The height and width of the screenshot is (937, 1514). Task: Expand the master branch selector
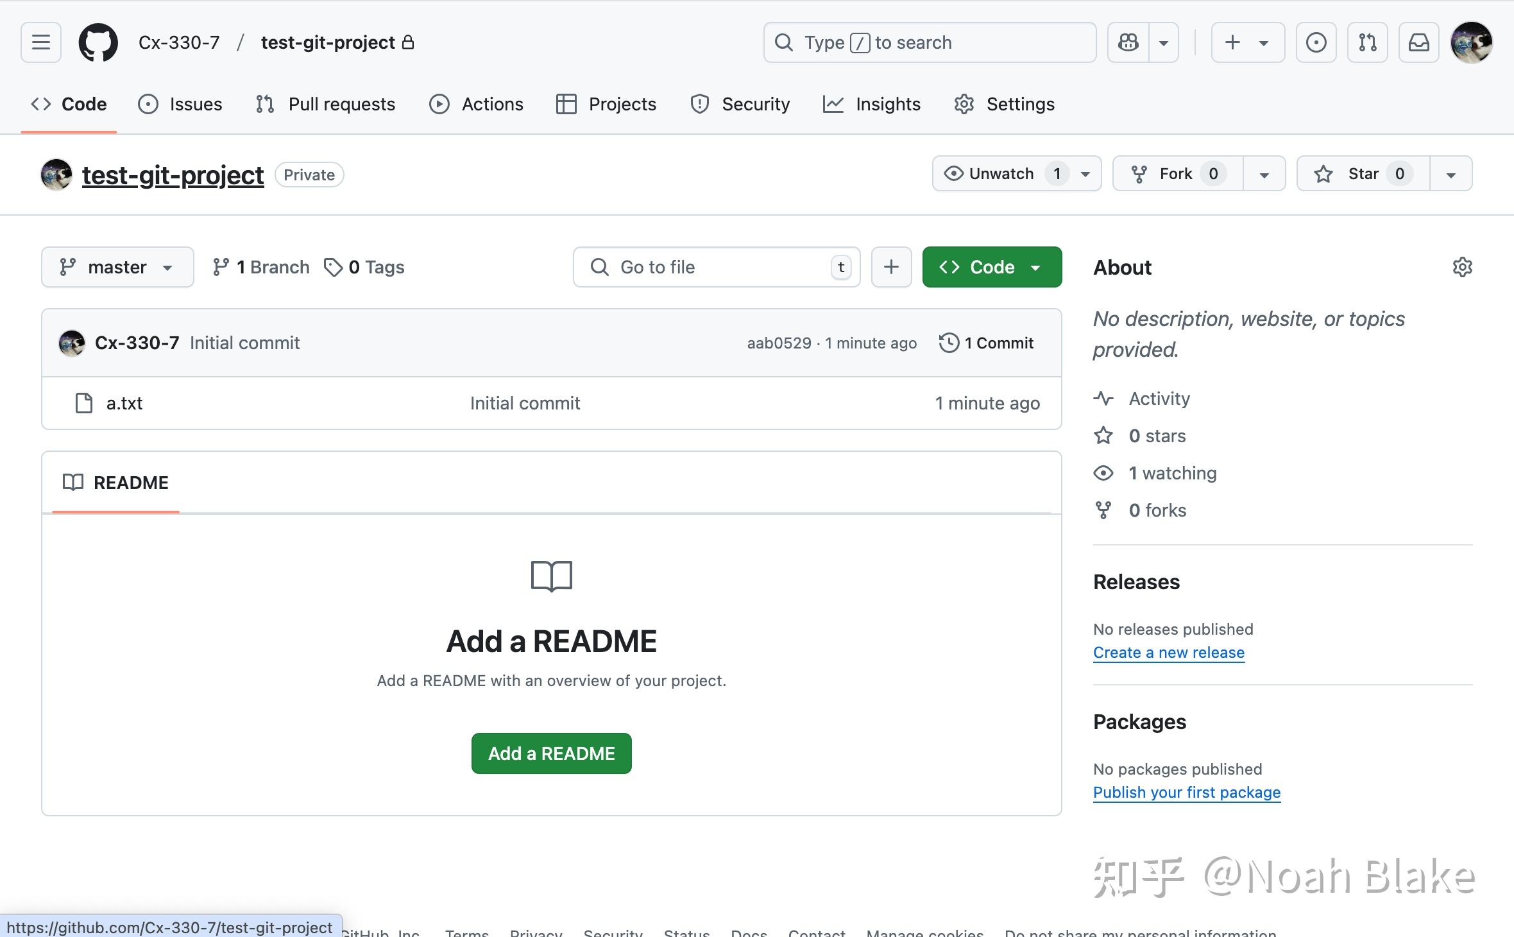point(117,266)
